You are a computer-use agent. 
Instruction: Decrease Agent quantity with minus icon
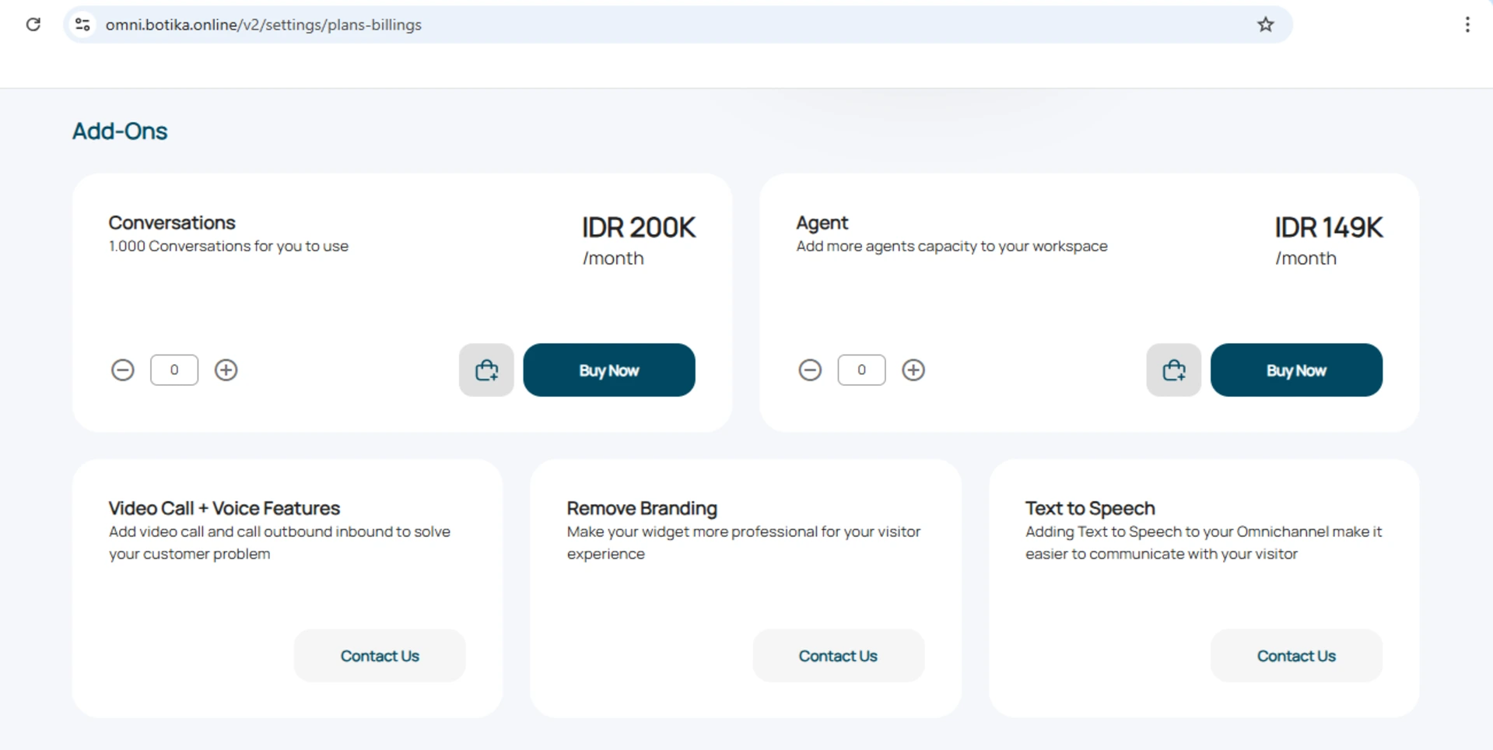pyautogui.click(x=810, y=370)
